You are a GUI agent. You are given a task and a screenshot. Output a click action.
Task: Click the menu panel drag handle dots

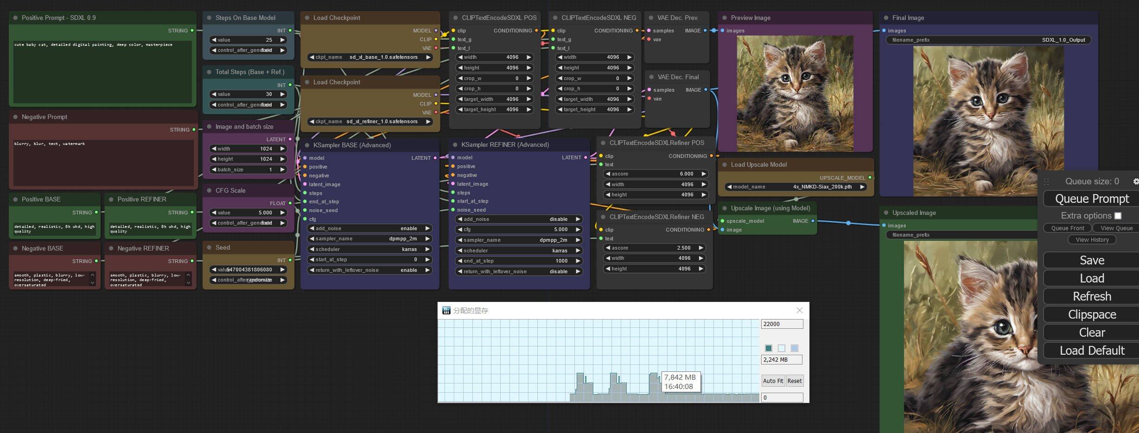click(x=1046, y=182)
